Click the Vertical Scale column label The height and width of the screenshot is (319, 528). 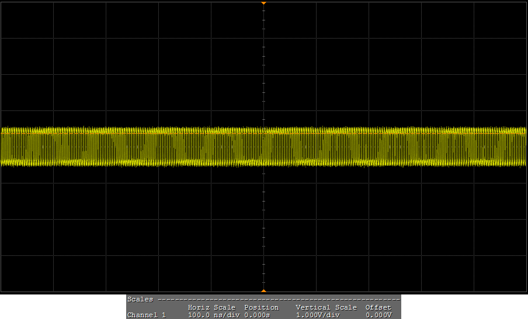(x=326, y=307)
